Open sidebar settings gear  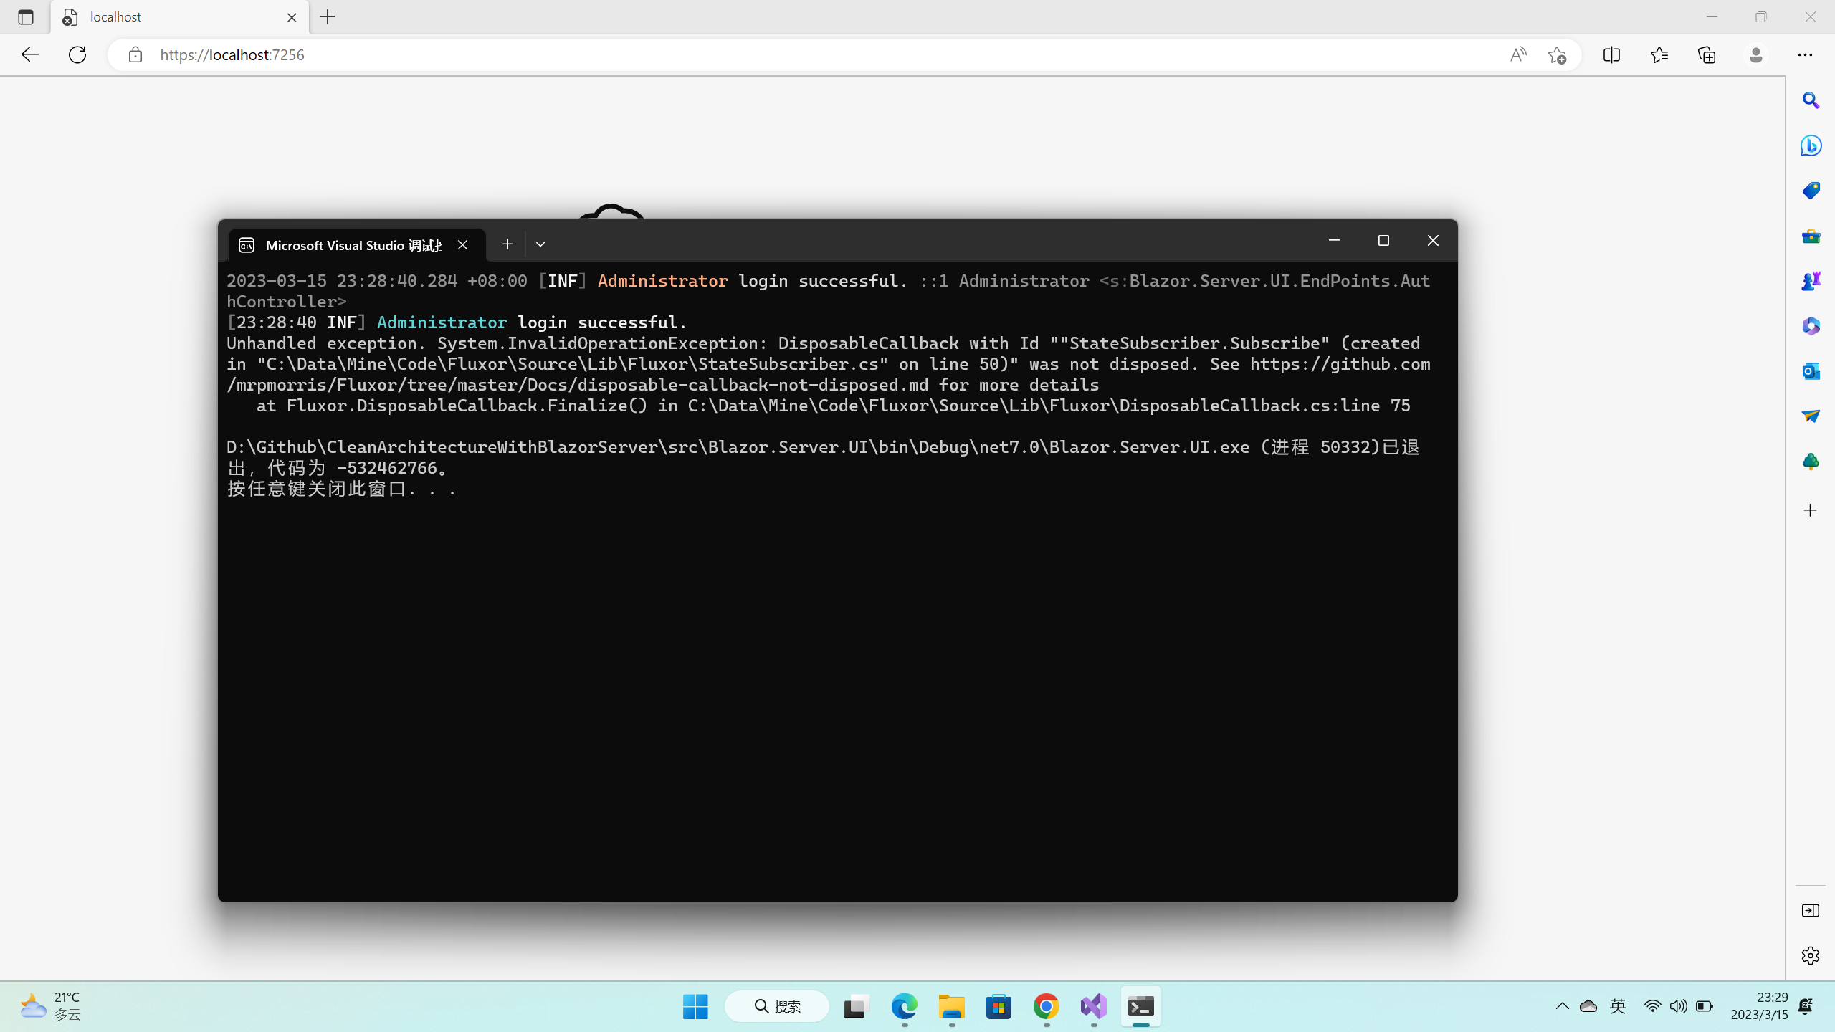click(1811, 955)
